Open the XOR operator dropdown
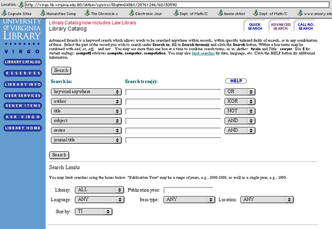332x229 pixels. coord(240,101)
